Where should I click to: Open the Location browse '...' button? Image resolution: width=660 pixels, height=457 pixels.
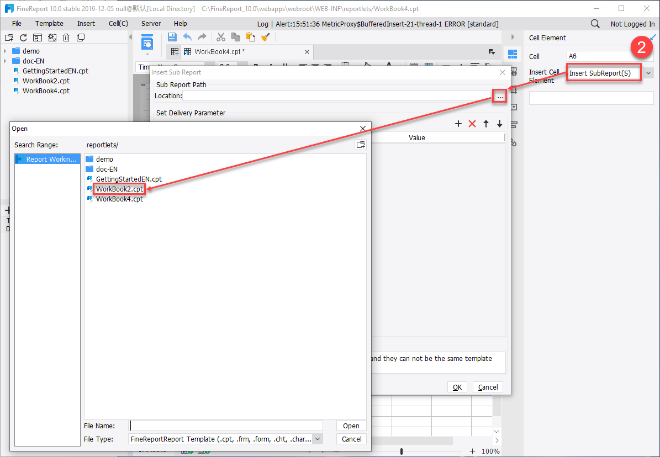pyautogui.click(x=499, y=96)
